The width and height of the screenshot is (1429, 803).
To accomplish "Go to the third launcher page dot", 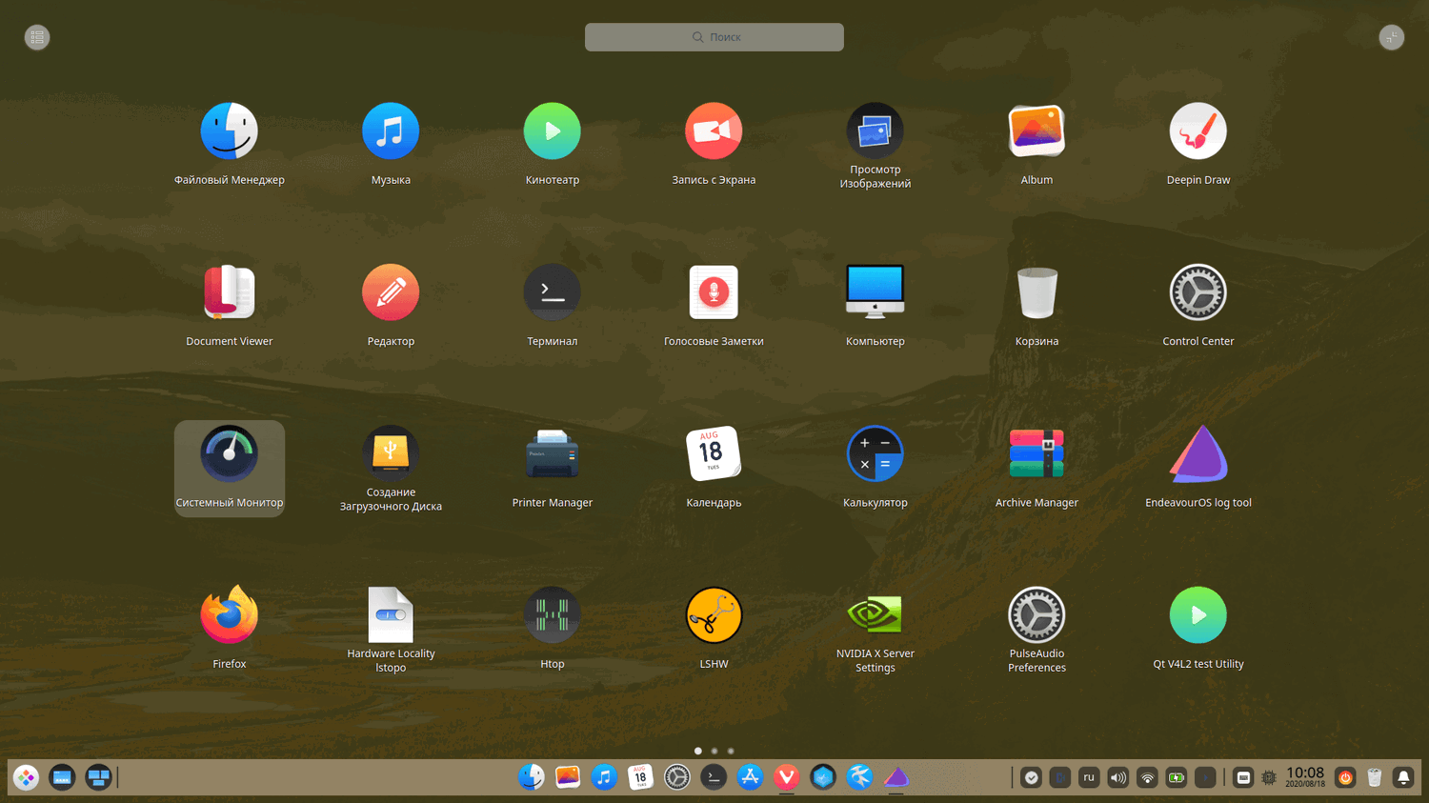I will 731,751.
